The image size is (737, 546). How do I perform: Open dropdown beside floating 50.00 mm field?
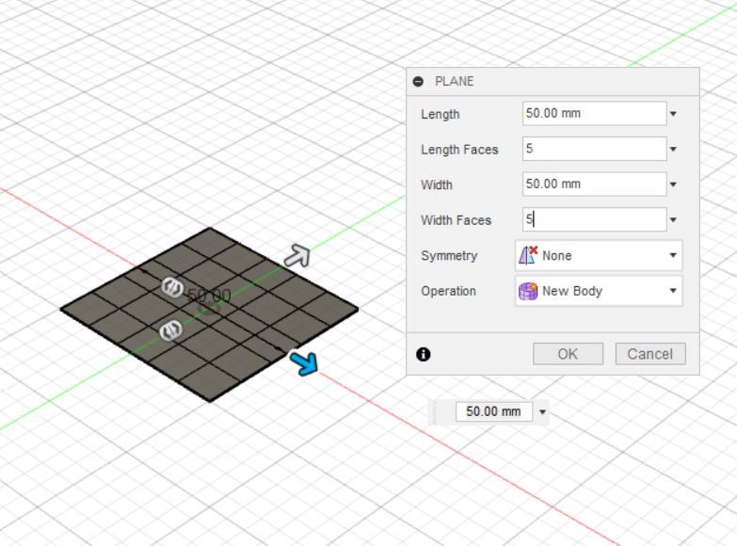(x=542, y=412)
